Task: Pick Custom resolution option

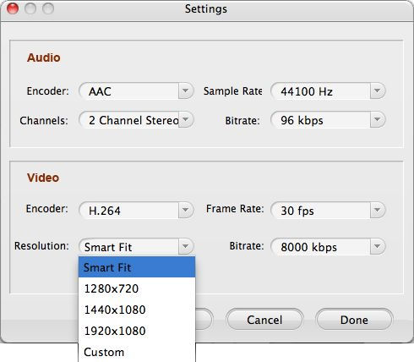Action: pos(137,352)
